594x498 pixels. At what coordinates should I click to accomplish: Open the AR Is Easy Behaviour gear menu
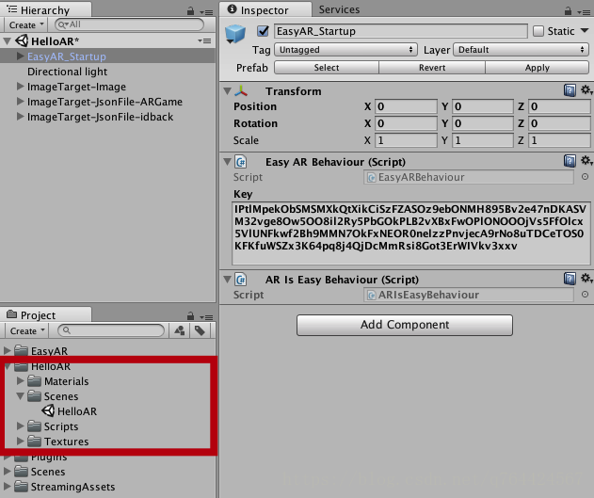coord(586,279)
